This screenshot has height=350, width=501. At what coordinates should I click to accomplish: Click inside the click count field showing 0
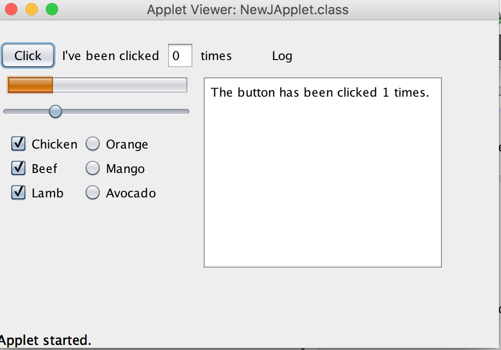[x=180, y=56]
